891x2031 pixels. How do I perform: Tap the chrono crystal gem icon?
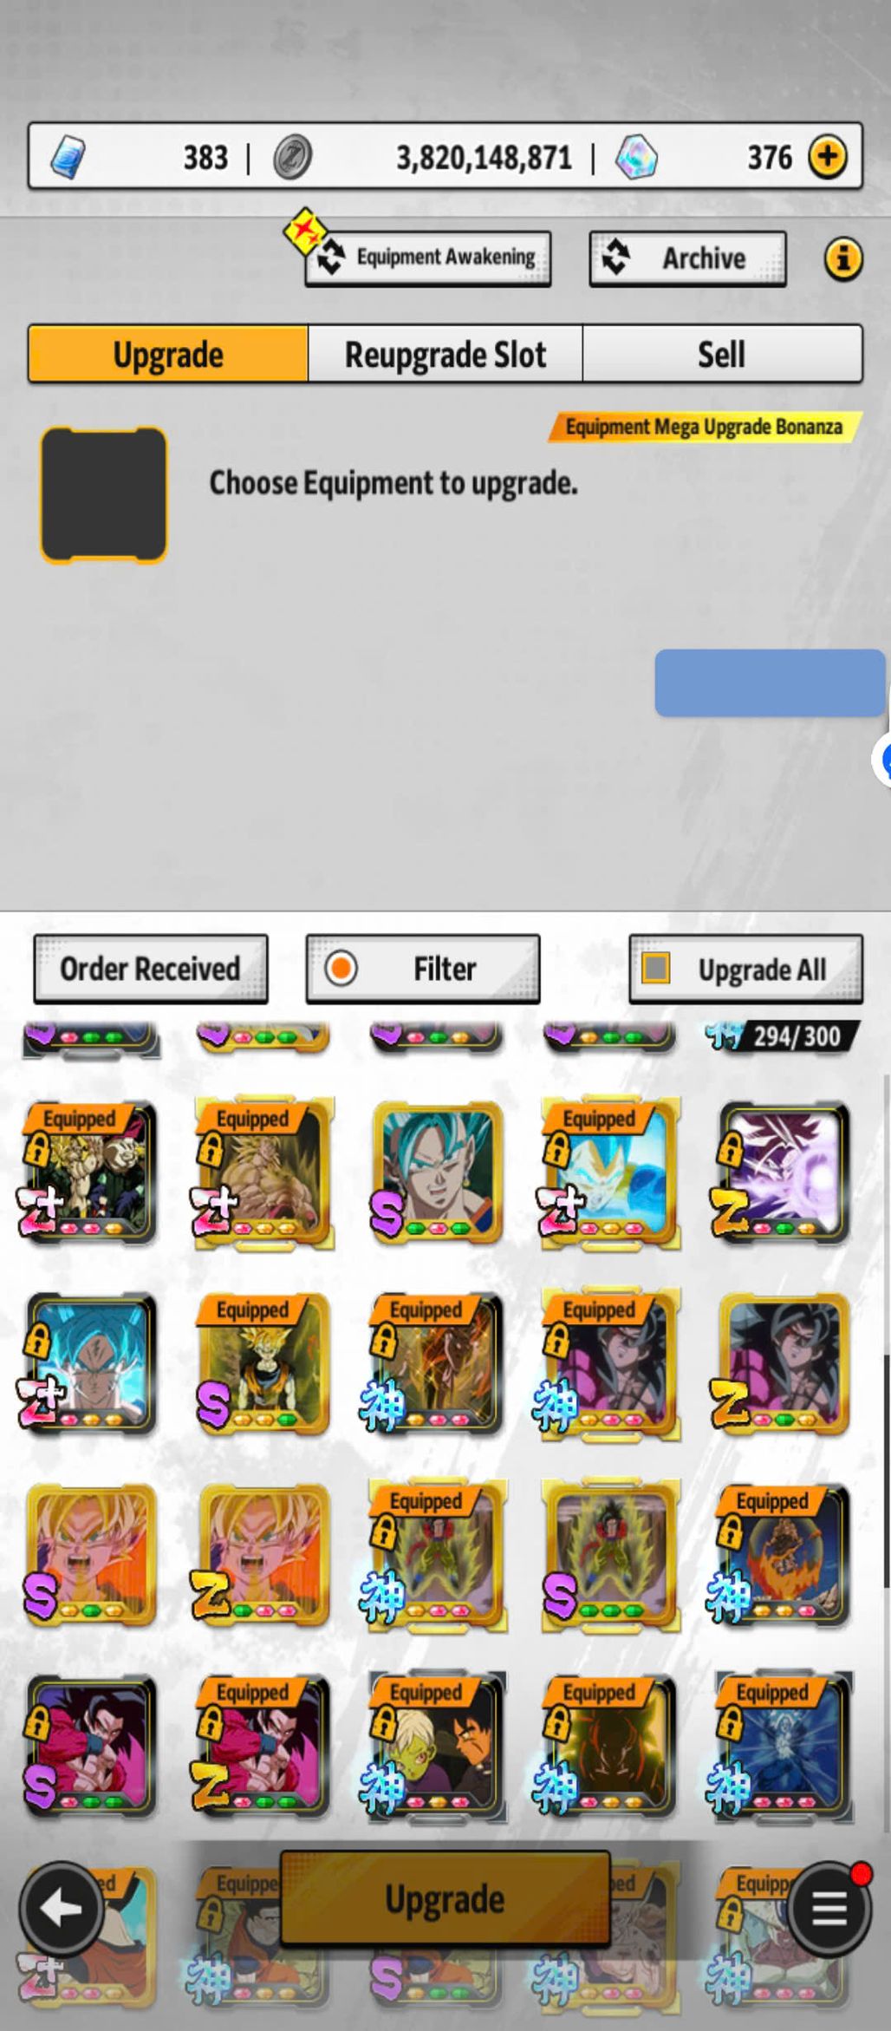point(636,158)
